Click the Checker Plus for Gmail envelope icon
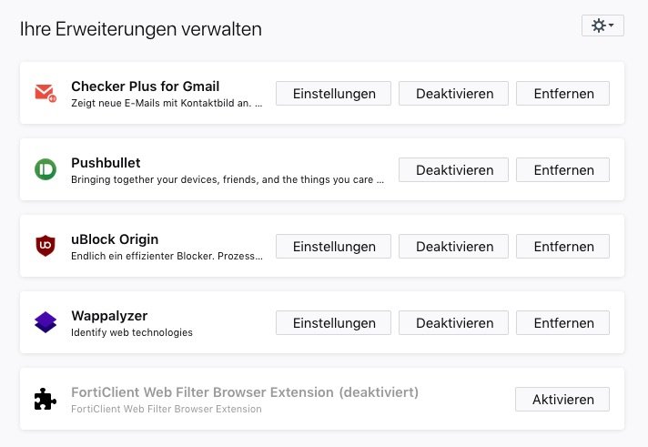 (x=45, y=93)
